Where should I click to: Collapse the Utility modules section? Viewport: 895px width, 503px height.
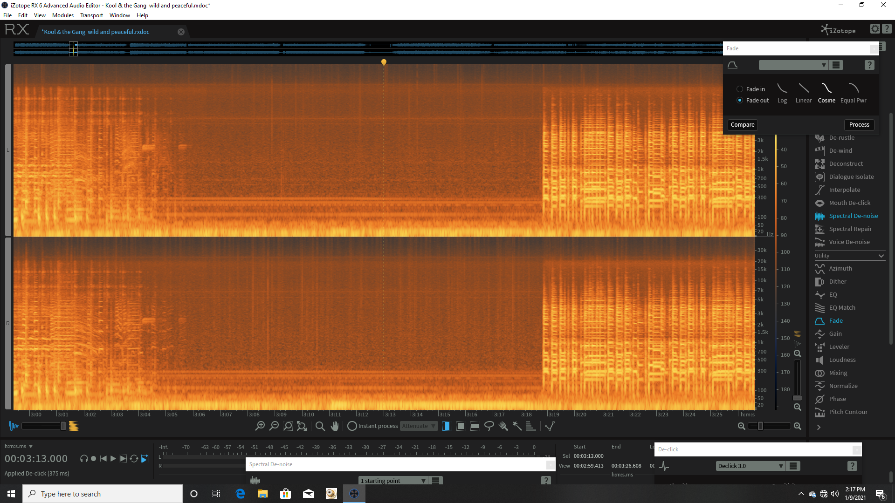881,256
